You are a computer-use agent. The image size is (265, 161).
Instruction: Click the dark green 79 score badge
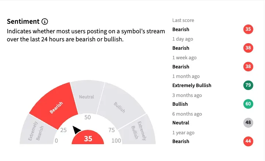(x=248, y=85)
